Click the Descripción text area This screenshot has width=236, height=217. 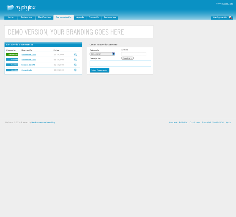[120, 64]
